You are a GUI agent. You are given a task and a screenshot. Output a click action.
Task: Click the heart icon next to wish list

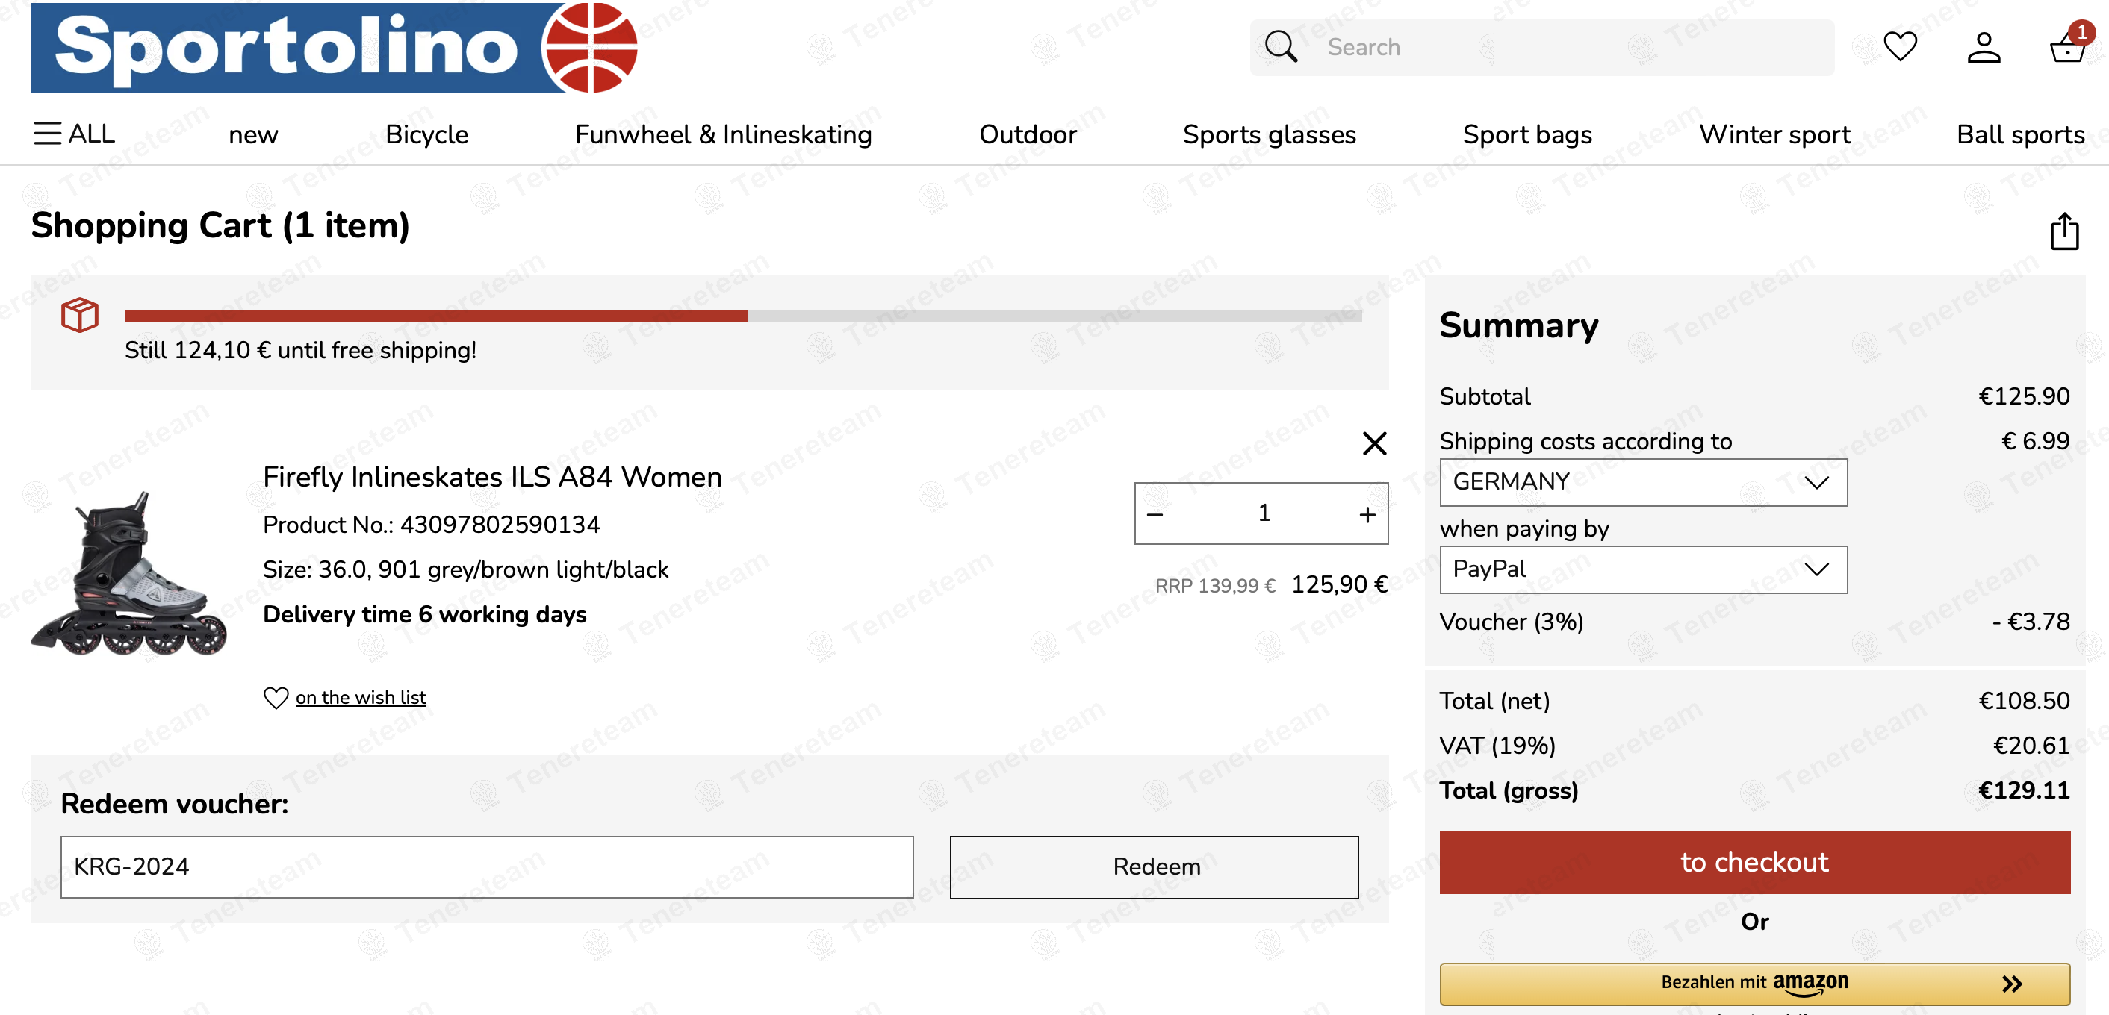pyautogui.click(x=276, y=698)
